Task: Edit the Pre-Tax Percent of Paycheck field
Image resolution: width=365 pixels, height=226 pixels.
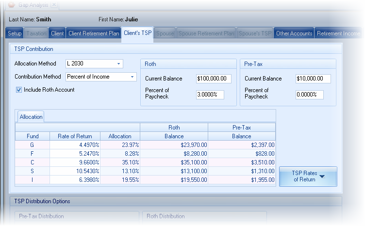Action: click(x=309, y=95)
